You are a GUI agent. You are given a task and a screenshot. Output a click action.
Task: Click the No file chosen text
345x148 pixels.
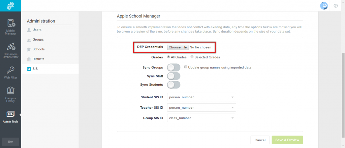point(200,47)
